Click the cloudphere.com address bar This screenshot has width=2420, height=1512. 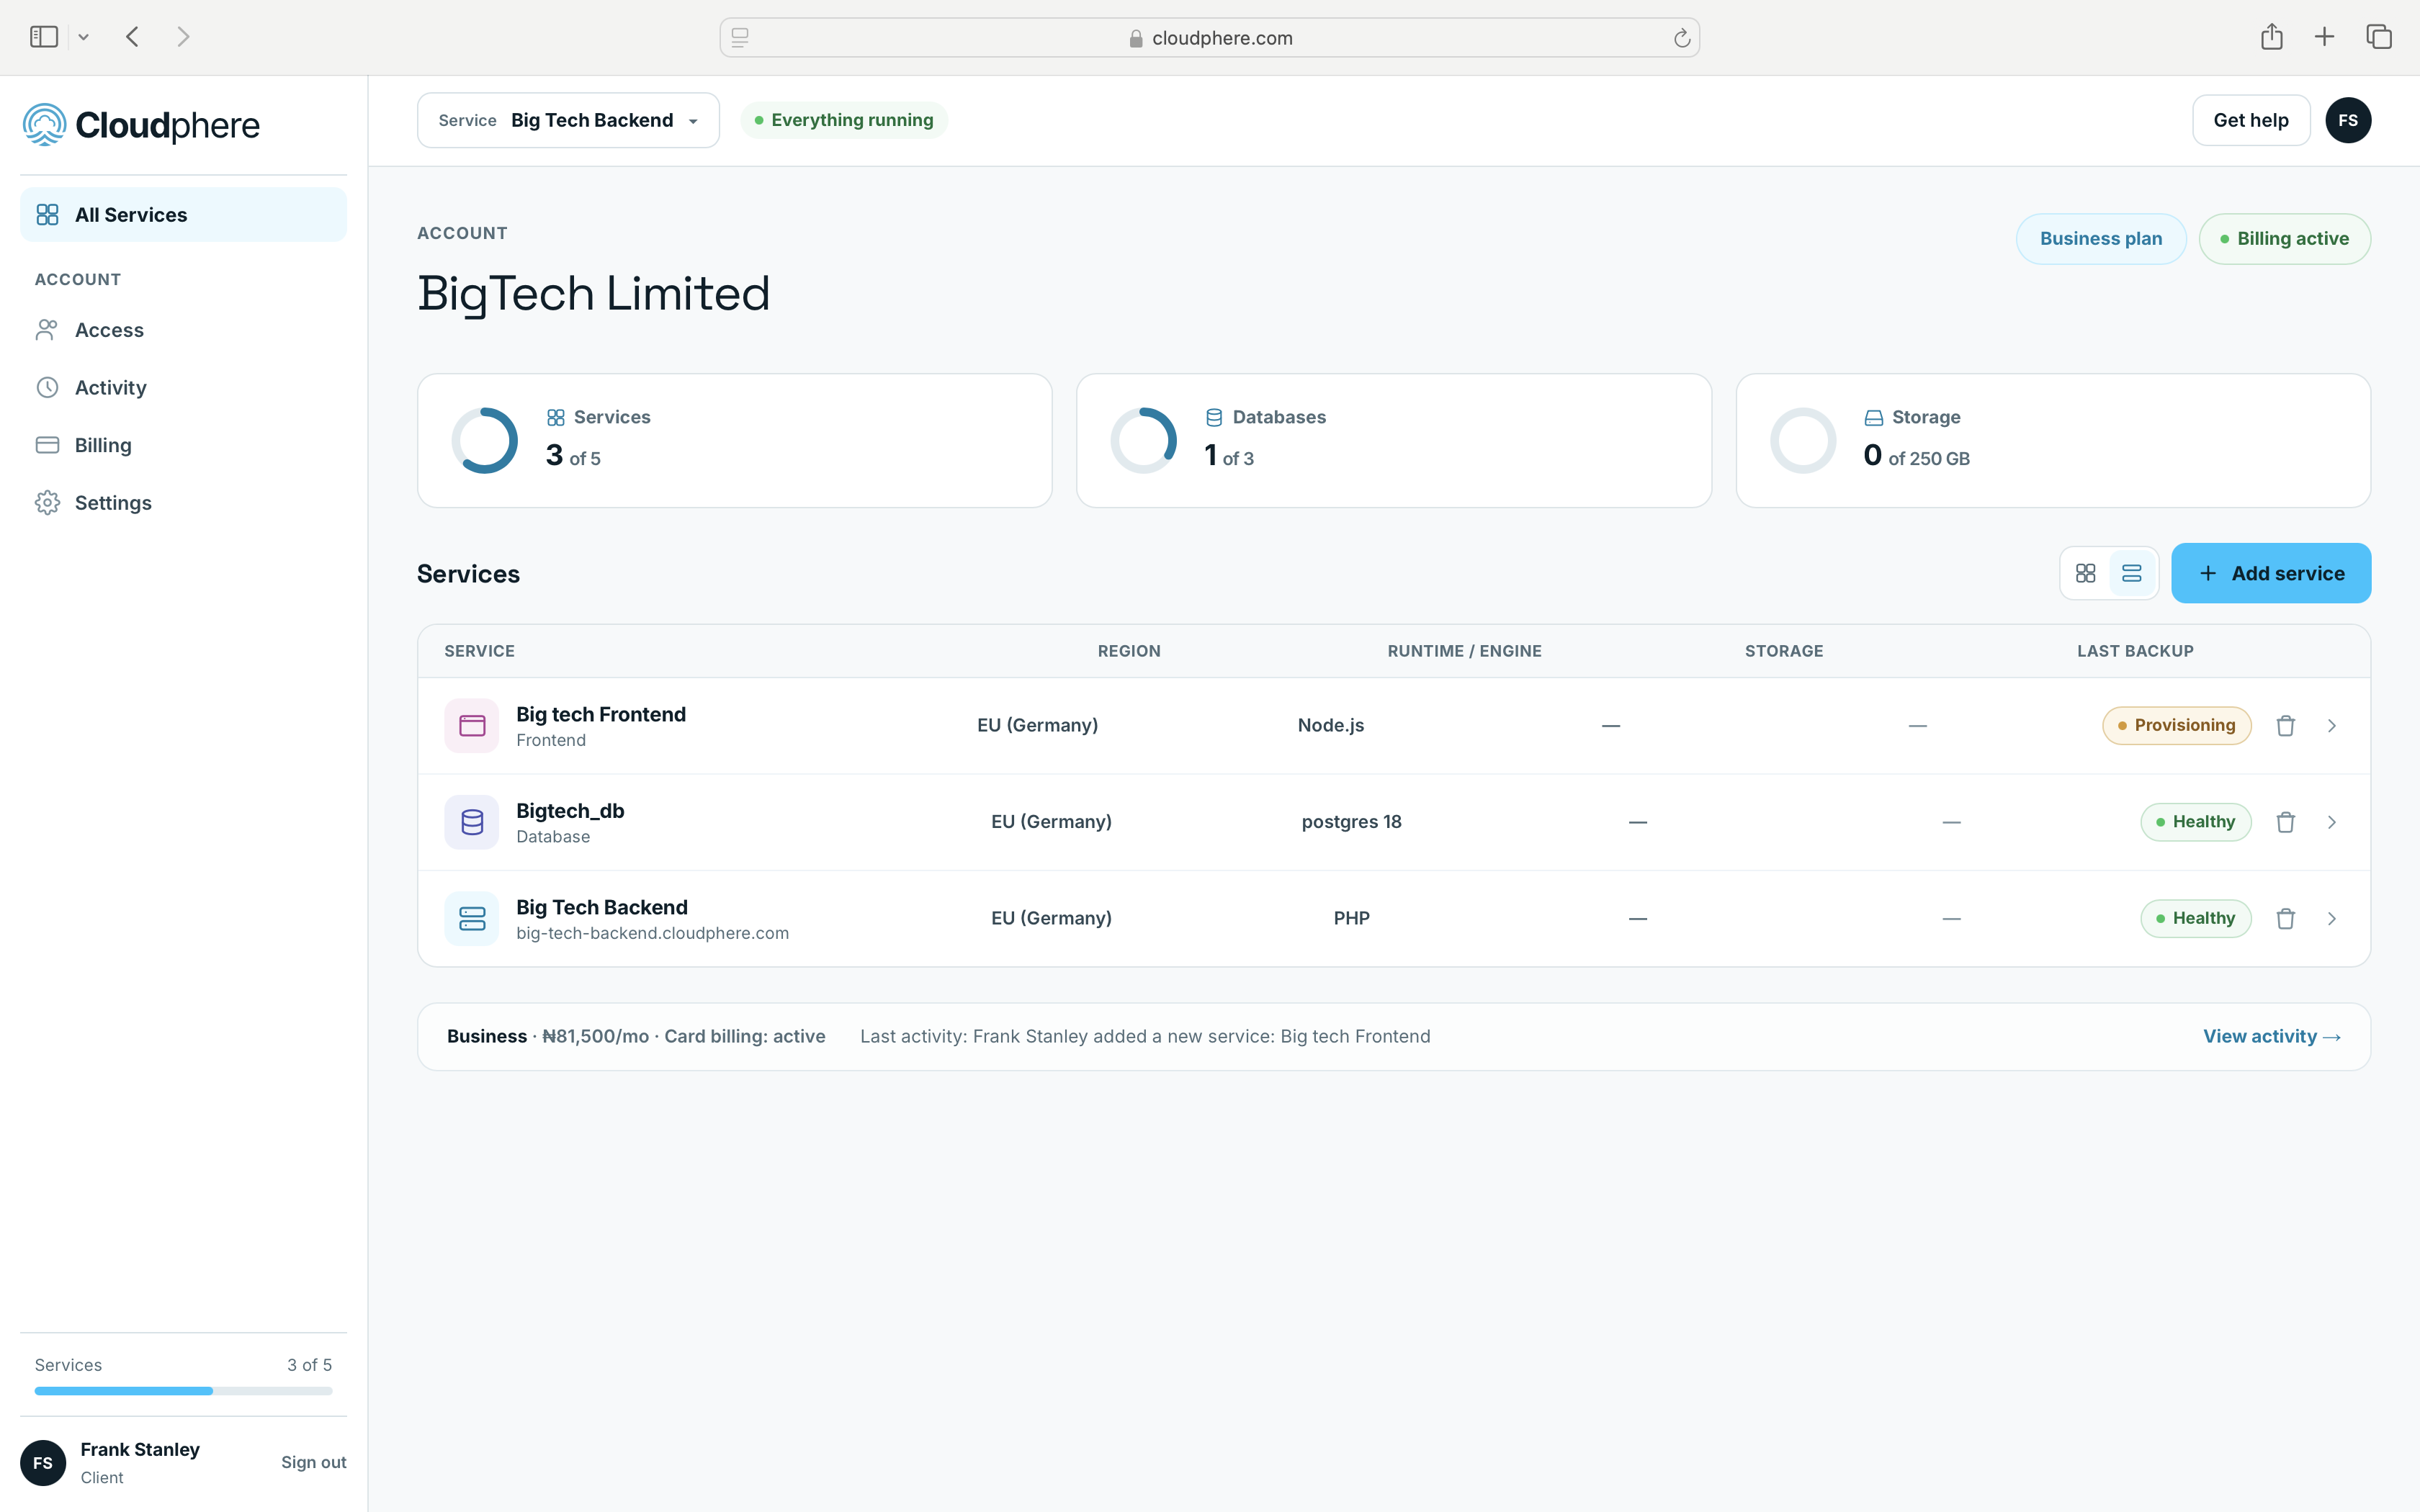coord(1209,38)
